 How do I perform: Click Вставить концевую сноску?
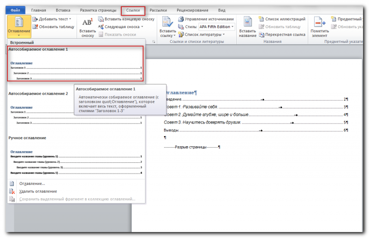(126, 19)
